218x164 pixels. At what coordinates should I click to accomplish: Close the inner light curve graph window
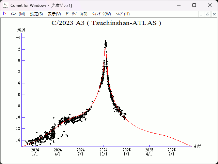[x=214, y=14]
